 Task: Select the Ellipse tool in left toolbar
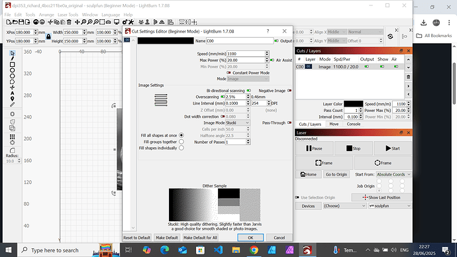[12, 70]
